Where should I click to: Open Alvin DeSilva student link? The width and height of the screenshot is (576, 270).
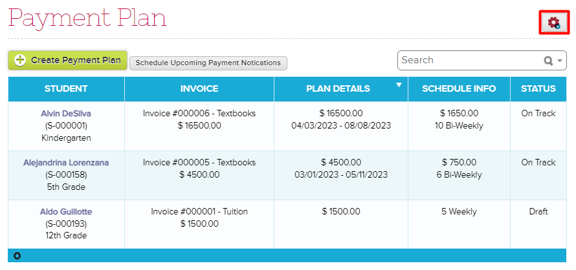(x=66, y=113)
